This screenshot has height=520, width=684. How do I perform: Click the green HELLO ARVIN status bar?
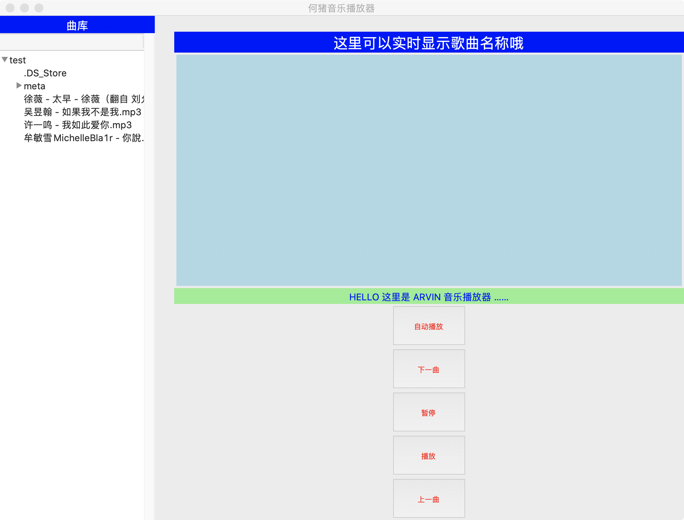point(428,297)
